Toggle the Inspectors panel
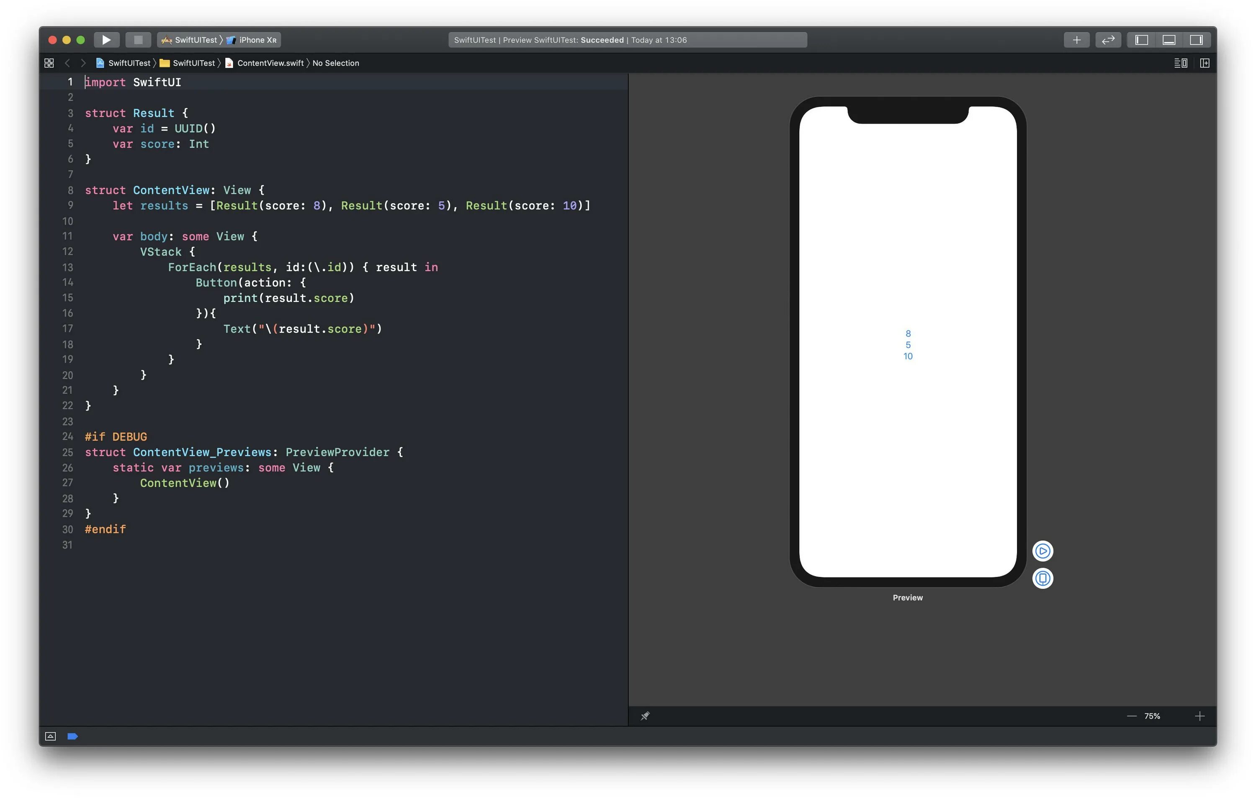This screenshot has height=798, width=1256. click(x=1196, y=40)
